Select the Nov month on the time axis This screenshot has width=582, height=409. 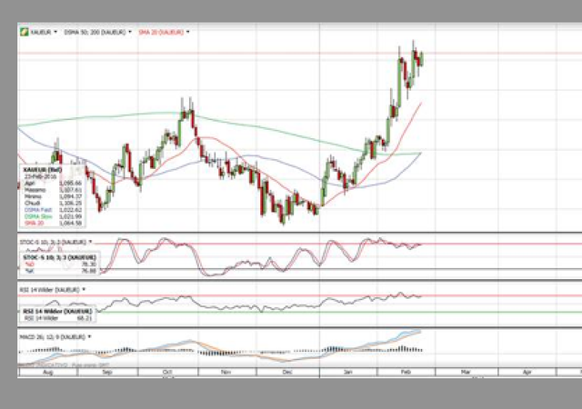pyautogui.click(x=226, y=372)
